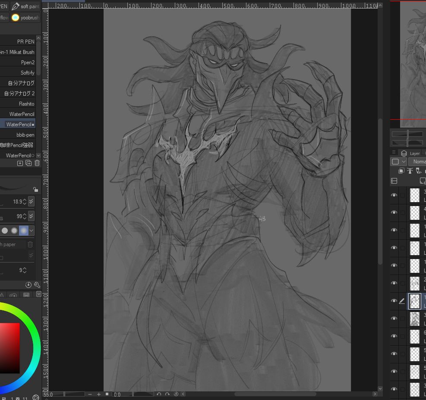
Task: Adjust opacity 99 stepper arrows
Action: point(25,216)
